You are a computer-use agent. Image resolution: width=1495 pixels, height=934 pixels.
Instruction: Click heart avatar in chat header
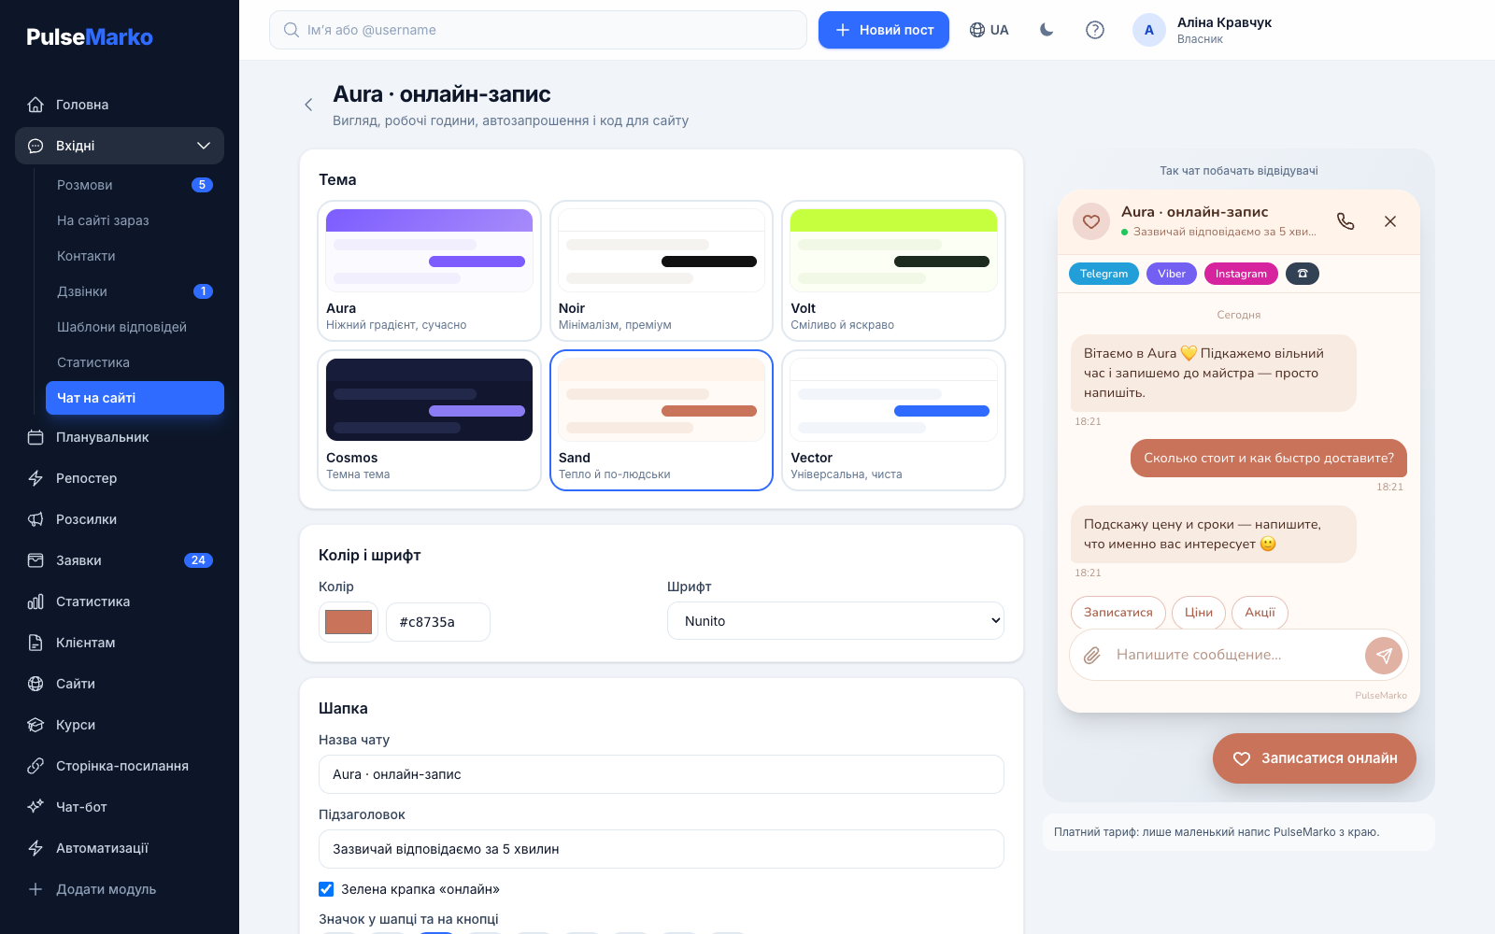click(1091, 221)
